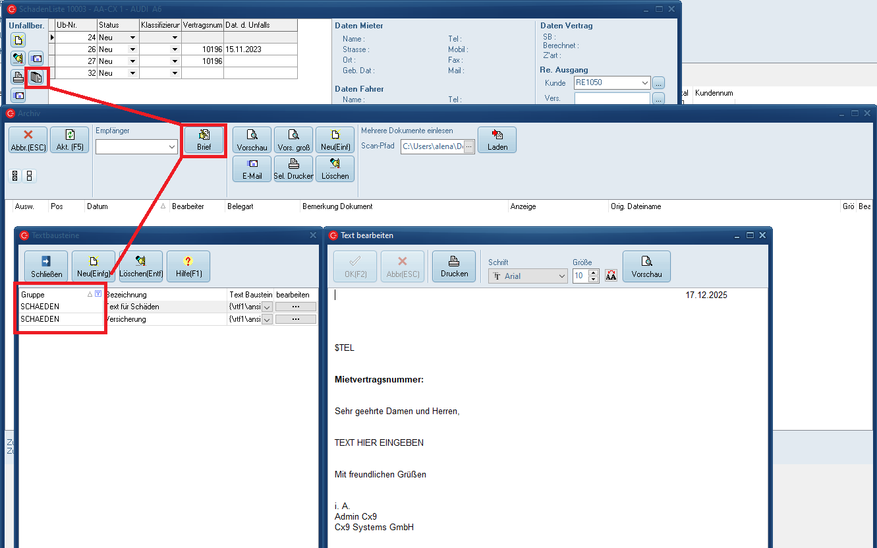This screenshot has width=877, height=548.
Task: Click E-Mail button in Archiv toolbar
Action: pos(252,169)
